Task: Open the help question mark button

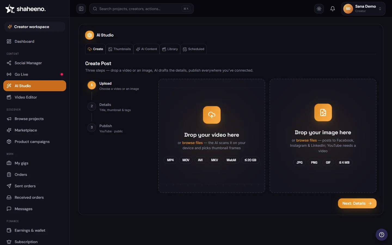Action: click(x=382, y=235)
